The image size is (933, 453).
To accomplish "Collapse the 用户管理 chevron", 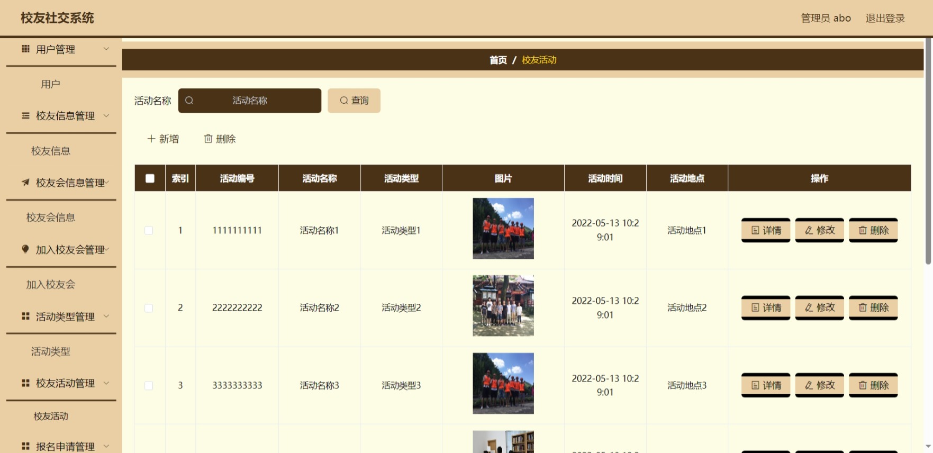I will [106, 49].
